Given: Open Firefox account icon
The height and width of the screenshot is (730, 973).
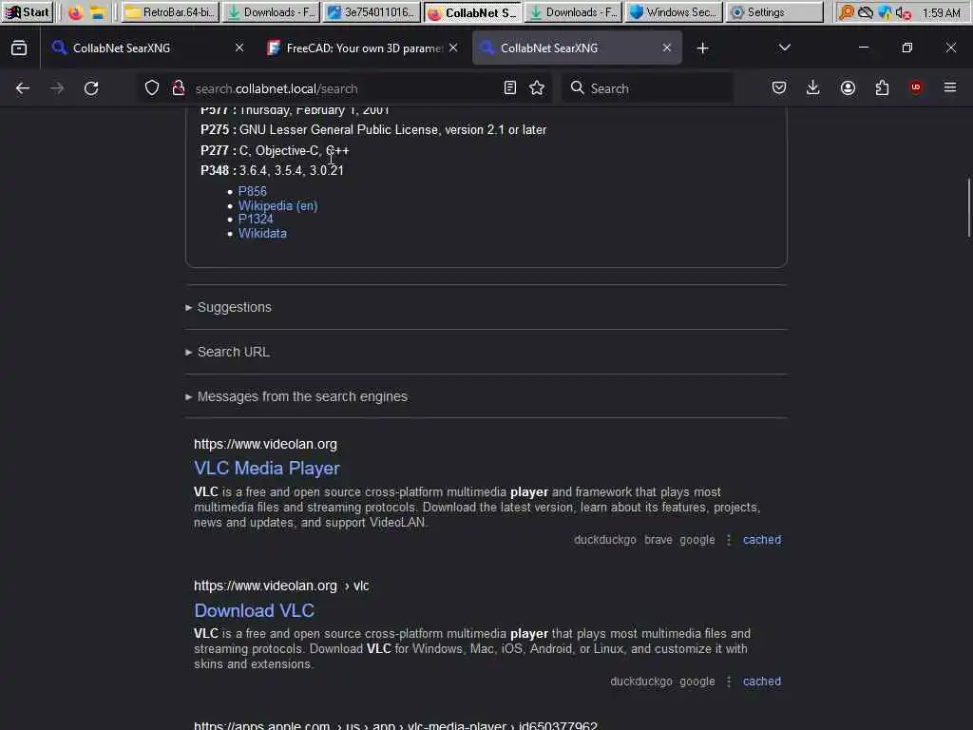Looking at the screenshot, I should (848, 88).
